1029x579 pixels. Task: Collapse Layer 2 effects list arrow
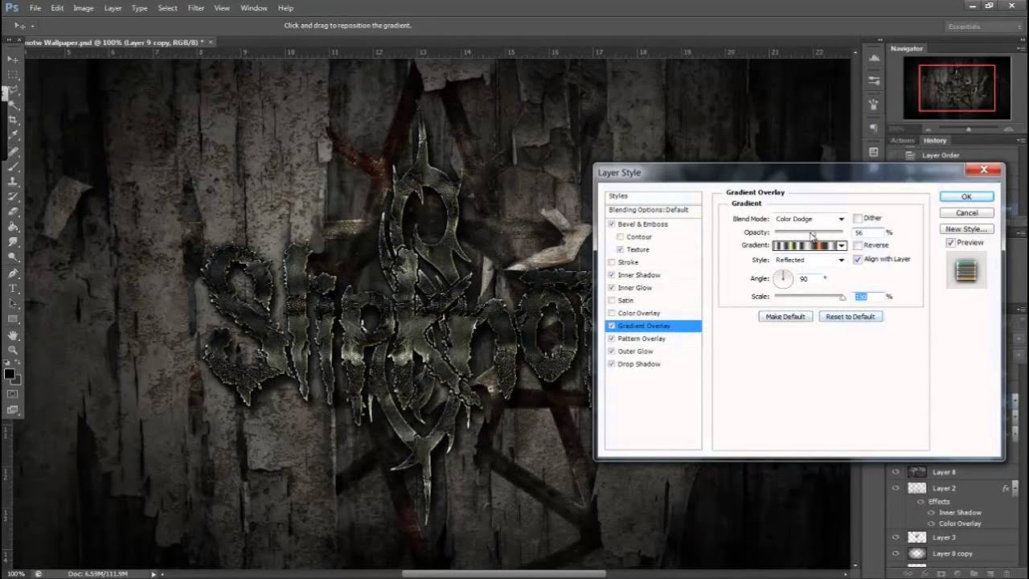click(1017, 488)
